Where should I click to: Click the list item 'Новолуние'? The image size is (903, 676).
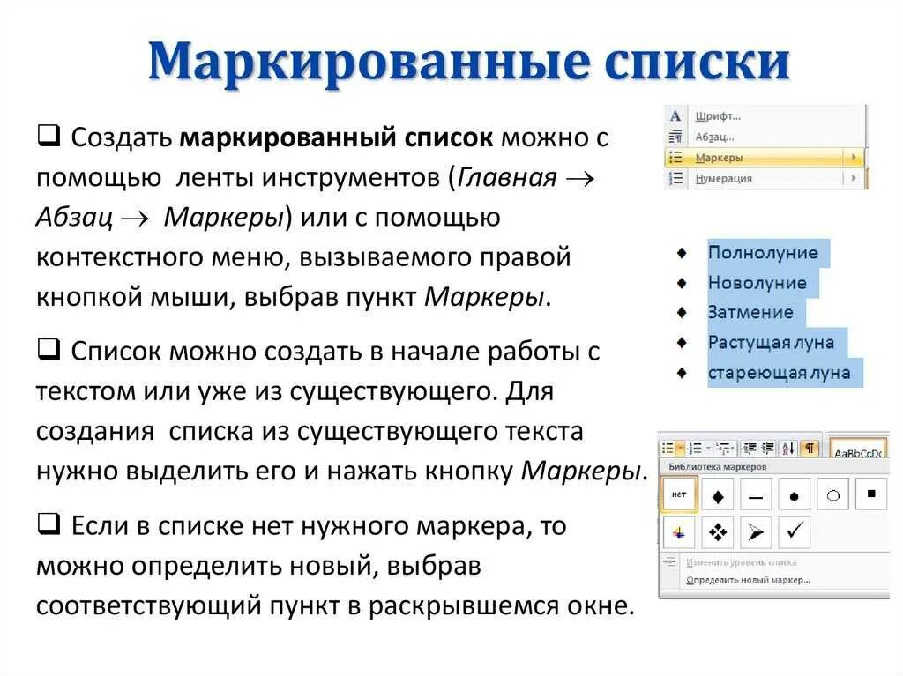click(x=757, y=283)
